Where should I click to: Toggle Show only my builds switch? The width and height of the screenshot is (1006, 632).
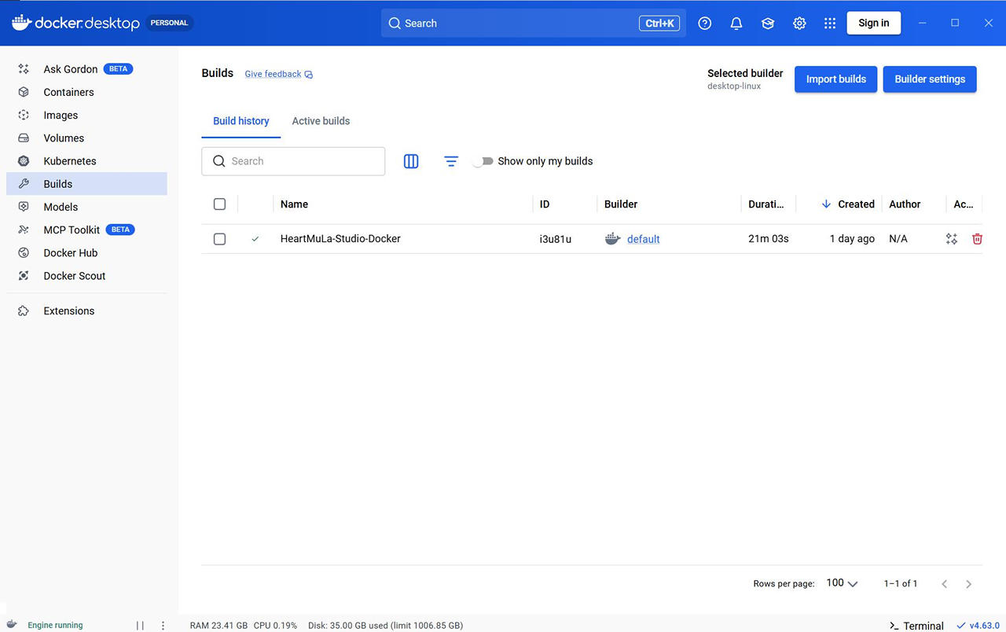point(483,161)
